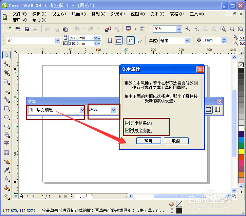Click the Open file icon

18,29
